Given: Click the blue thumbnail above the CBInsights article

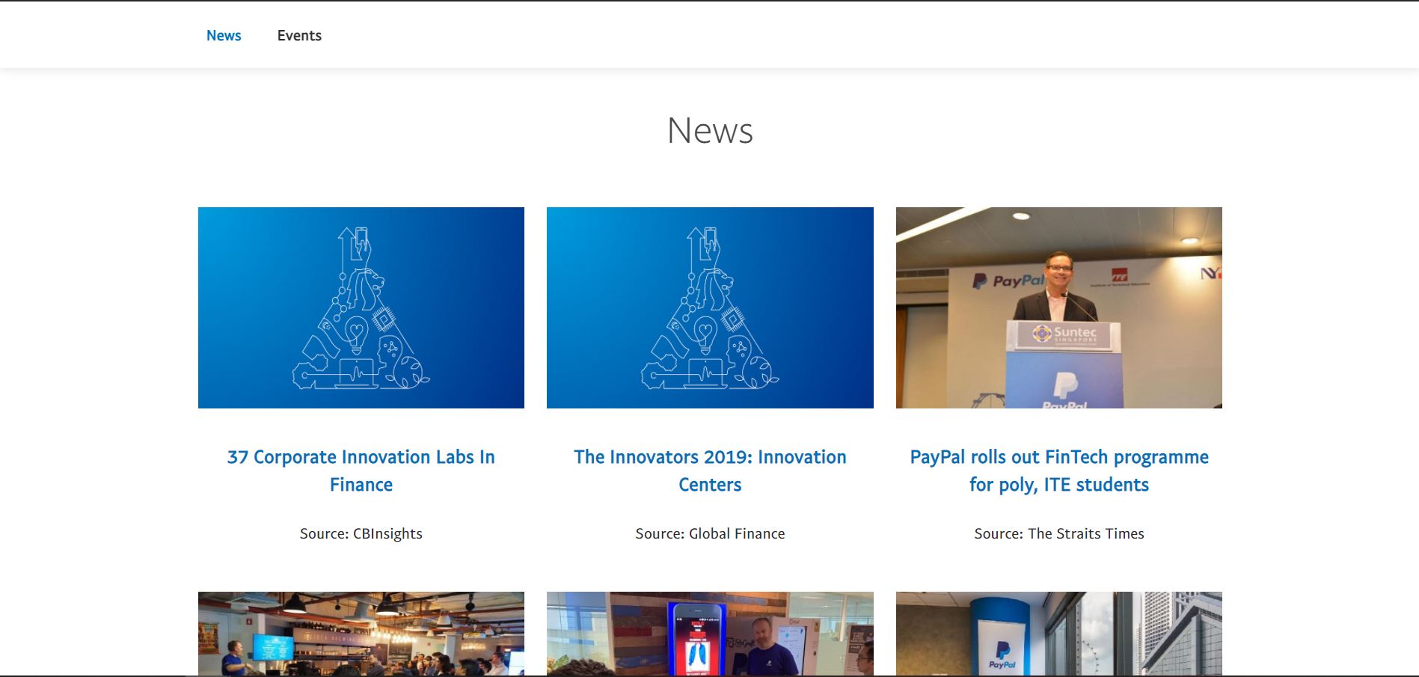Looking at the screenshot, I should (x=361, y=307).
